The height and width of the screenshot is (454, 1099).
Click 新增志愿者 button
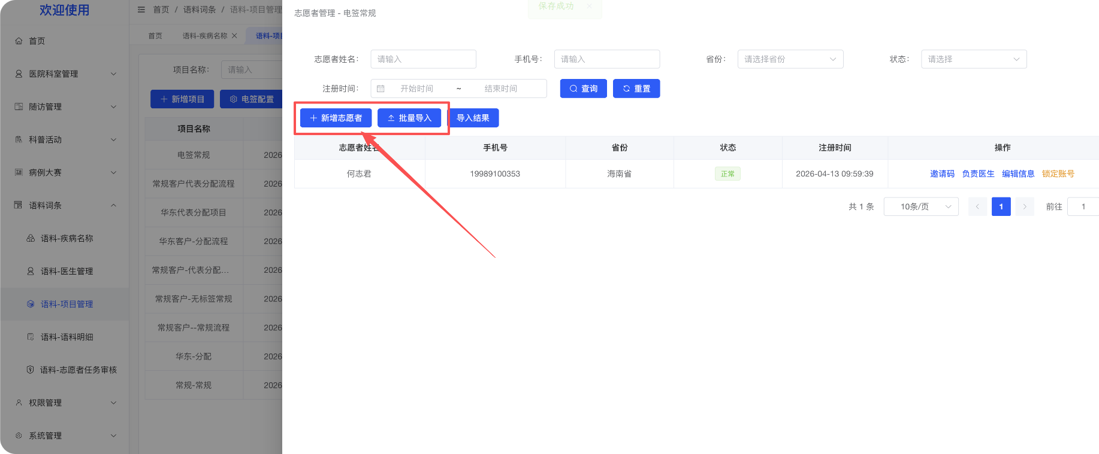coord(336,118)
